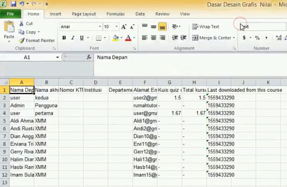Open the File tab

click(10, 14)
